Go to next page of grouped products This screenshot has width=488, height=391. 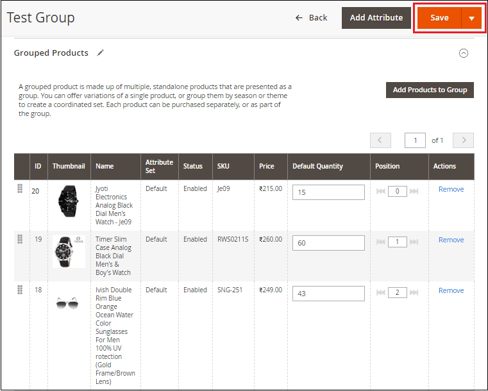464,140
